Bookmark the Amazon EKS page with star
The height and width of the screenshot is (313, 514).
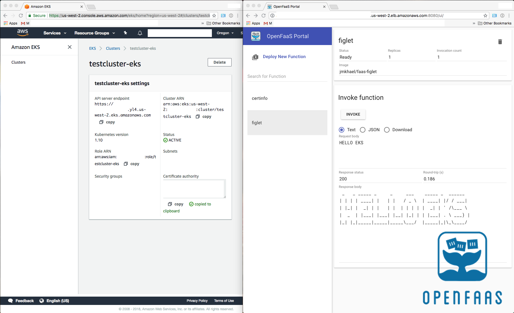pos(214,16)
